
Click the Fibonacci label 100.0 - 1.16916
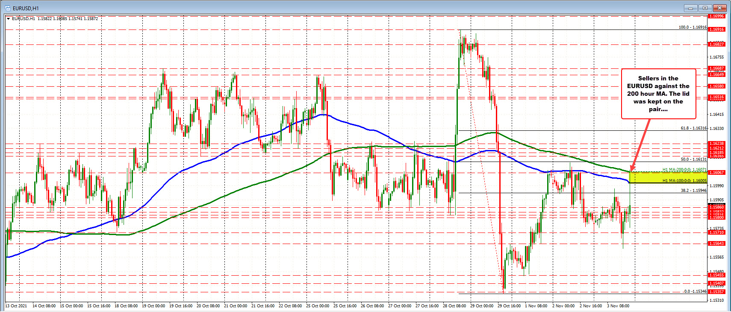(x=693, y=27)
